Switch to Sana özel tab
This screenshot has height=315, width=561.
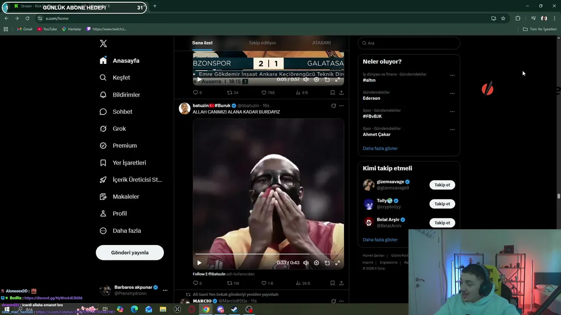(202, 43)
